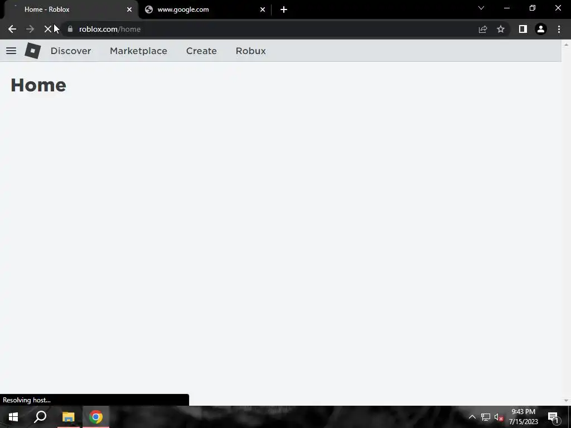571x428 pixels.
Task: Open the network status tray icon
Action: pos(486,417)
